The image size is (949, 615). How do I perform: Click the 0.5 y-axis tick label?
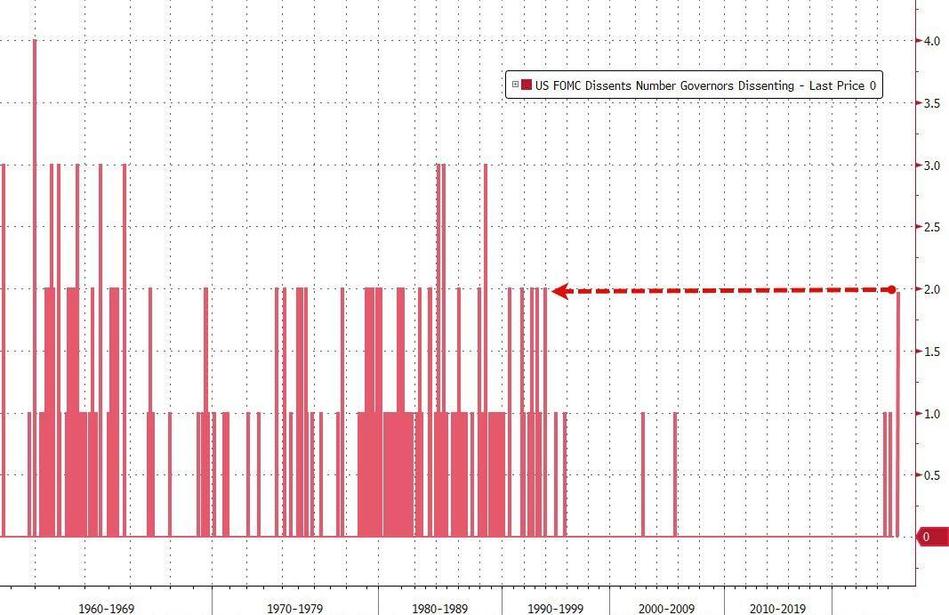coord(931,475)
